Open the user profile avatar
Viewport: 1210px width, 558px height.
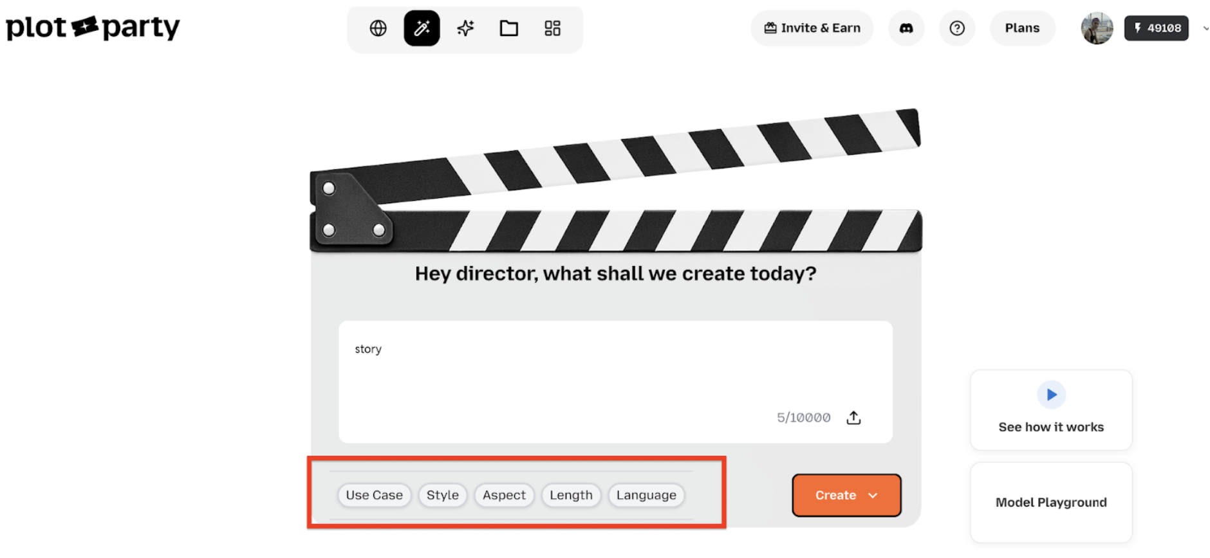click(x=1097, y=28)
